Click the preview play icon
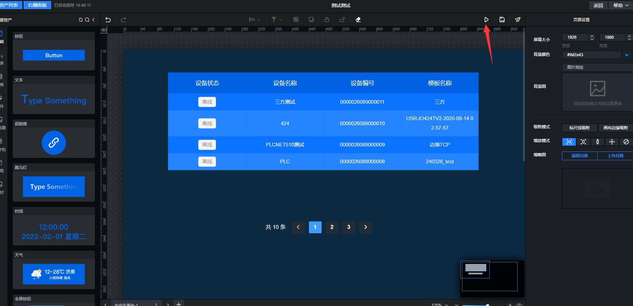 pyautogui.click(x=486, y=20)
